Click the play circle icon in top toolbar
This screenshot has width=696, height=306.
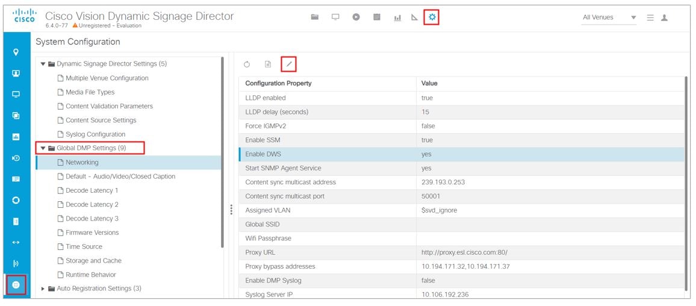[x=356, y=17]
